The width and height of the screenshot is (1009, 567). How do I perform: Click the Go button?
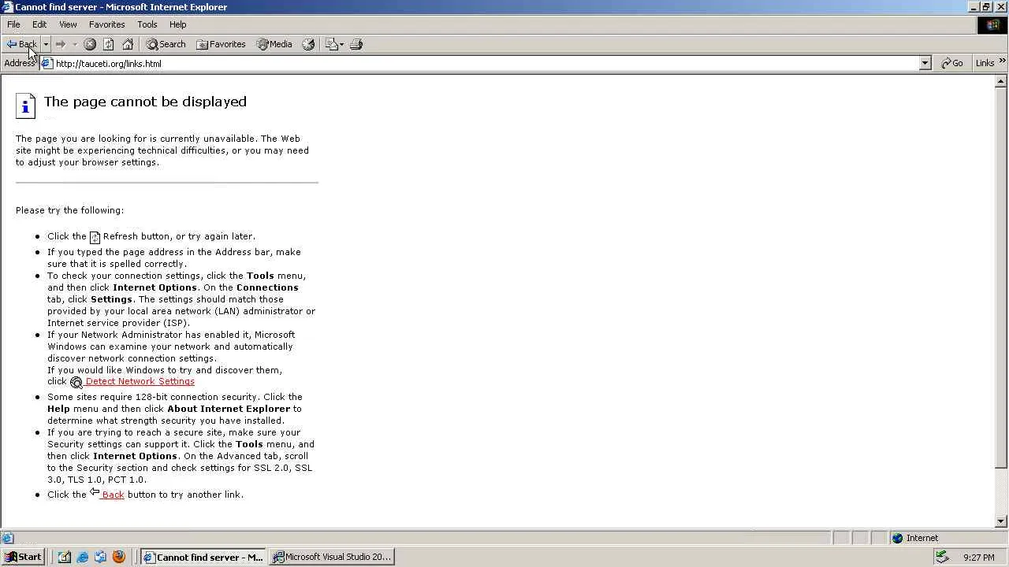(952, 63)
